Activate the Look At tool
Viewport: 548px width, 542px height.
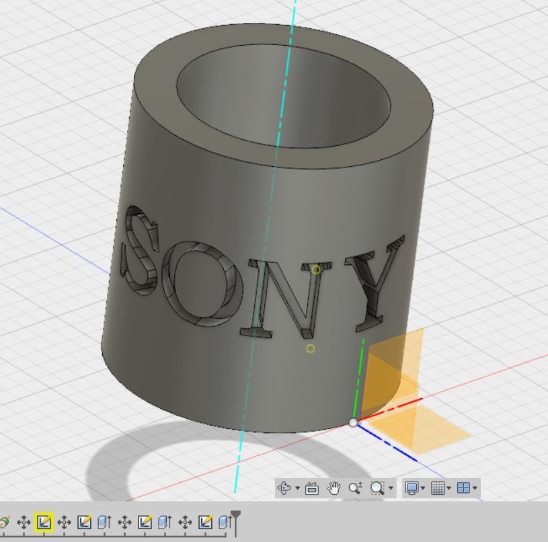pos(312,488)
